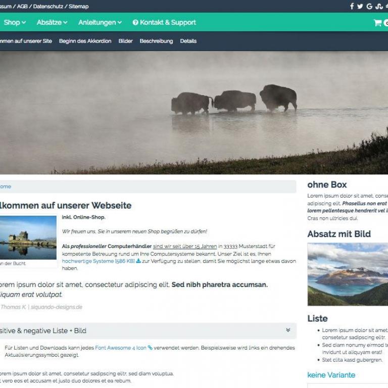Click the link icon after Font Awesome 4 Icon
The width and height of the screenshot is (388, 388).
(150, 348)
